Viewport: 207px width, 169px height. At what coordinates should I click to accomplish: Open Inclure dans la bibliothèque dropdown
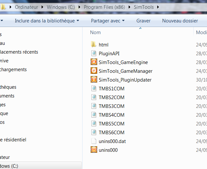(47, 21)
